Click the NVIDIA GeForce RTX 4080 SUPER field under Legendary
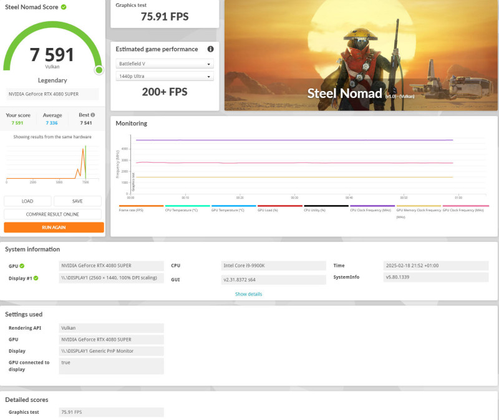 click(x=52, y=94)
